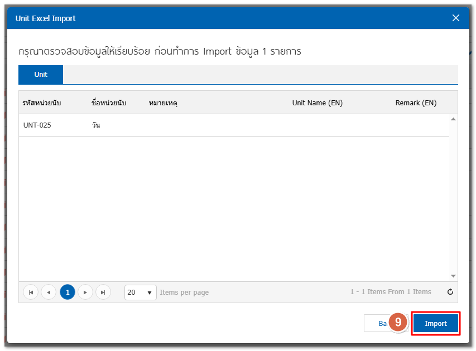Close the Unit Excel Import dialog

point(455,18)
